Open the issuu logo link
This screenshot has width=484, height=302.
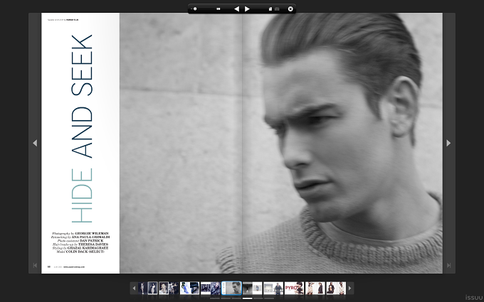[x=474, y=298]
